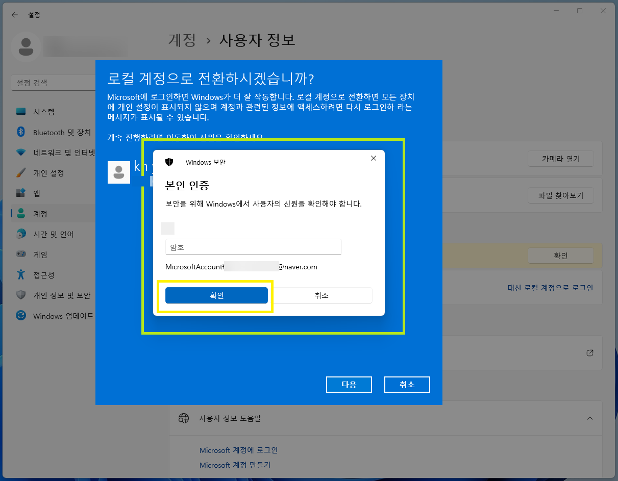
Task: Click the 앱 apps icon
Action: [x=21, y=193]
